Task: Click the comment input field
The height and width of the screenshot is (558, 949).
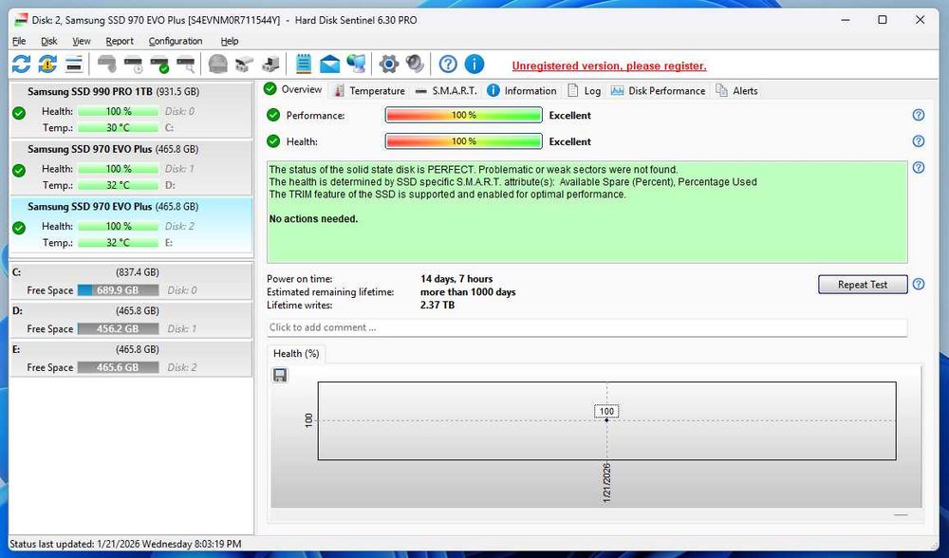Action: click(586, 327)
